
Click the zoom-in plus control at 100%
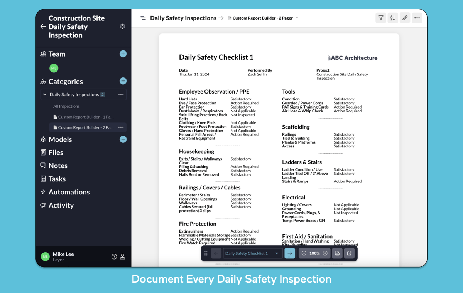click(x=325, y=253)
